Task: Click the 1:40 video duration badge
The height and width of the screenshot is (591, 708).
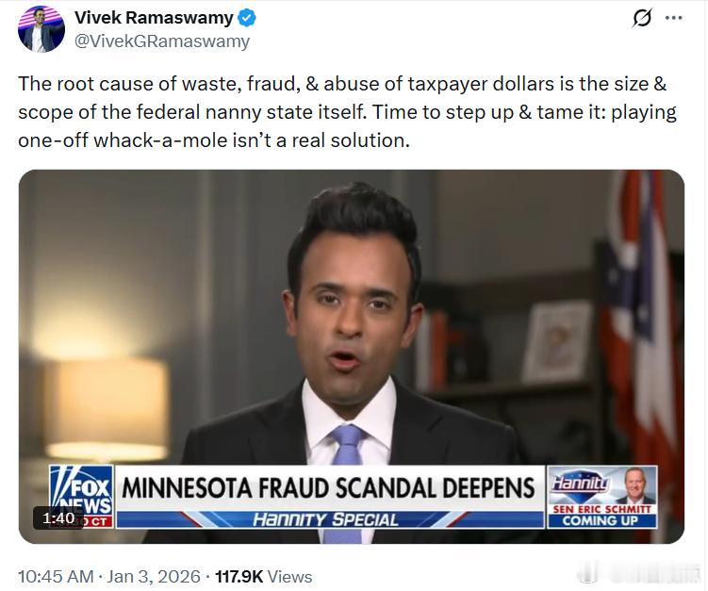Action: point(58,517)
